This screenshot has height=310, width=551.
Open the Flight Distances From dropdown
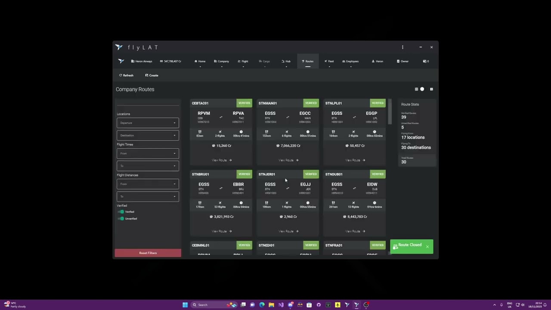pyautogui.click(x=148, y=184)
